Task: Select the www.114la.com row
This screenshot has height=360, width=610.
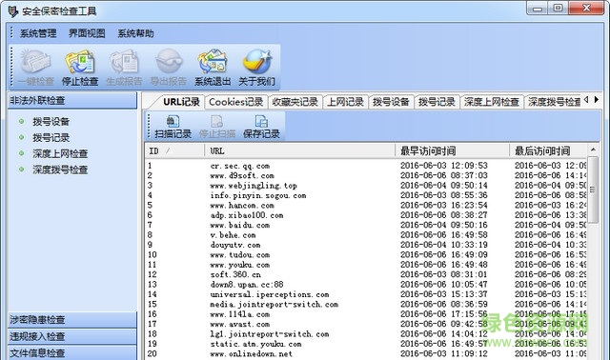Action: (366, 314)
